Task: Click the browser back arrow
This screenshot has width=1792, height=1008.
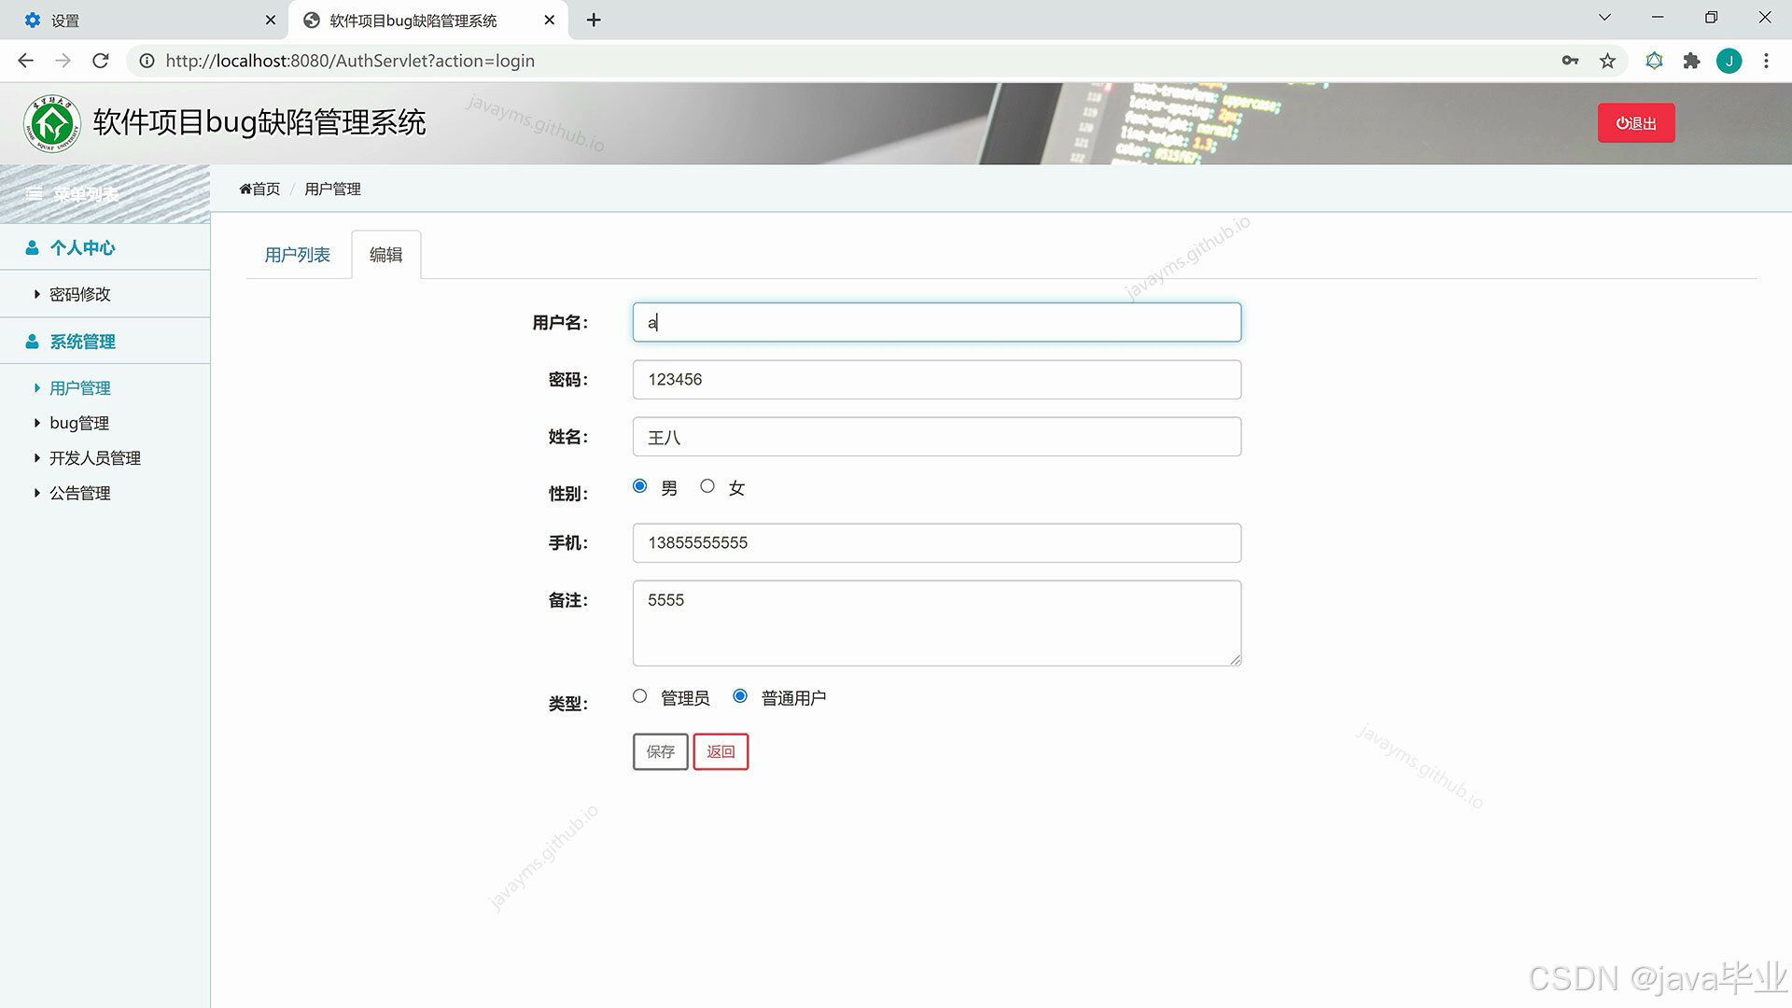Action: (25, 61)
